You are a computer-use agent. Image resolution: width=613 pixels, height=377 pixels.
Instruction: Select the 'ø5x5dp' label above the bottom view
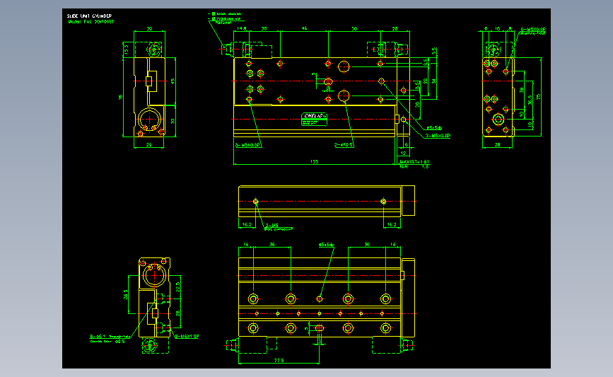327,245
